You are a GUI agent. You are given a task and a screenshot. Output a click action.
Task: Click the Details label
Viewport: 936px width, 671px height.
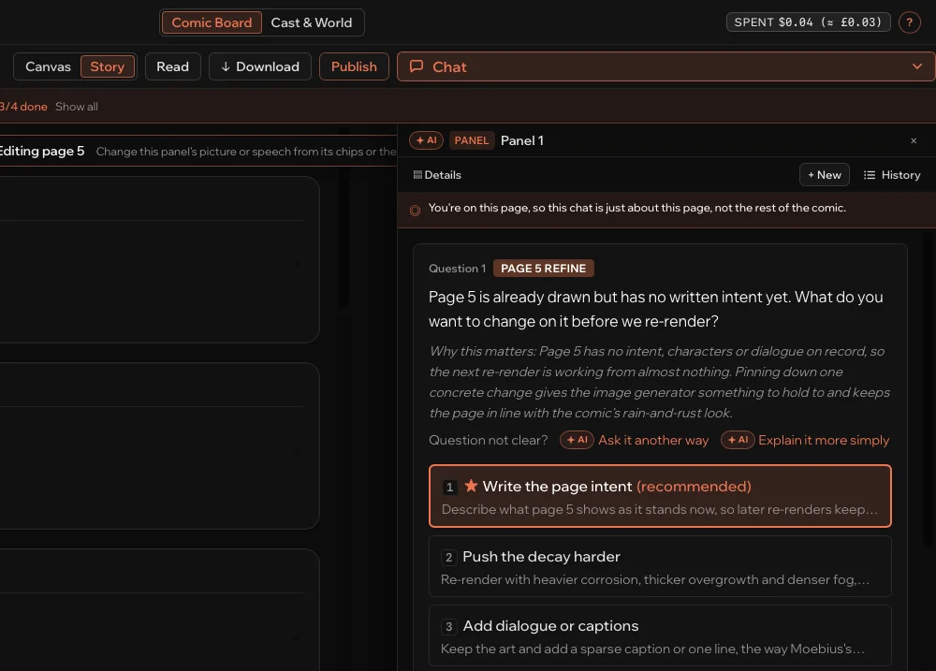click(443, 175)
